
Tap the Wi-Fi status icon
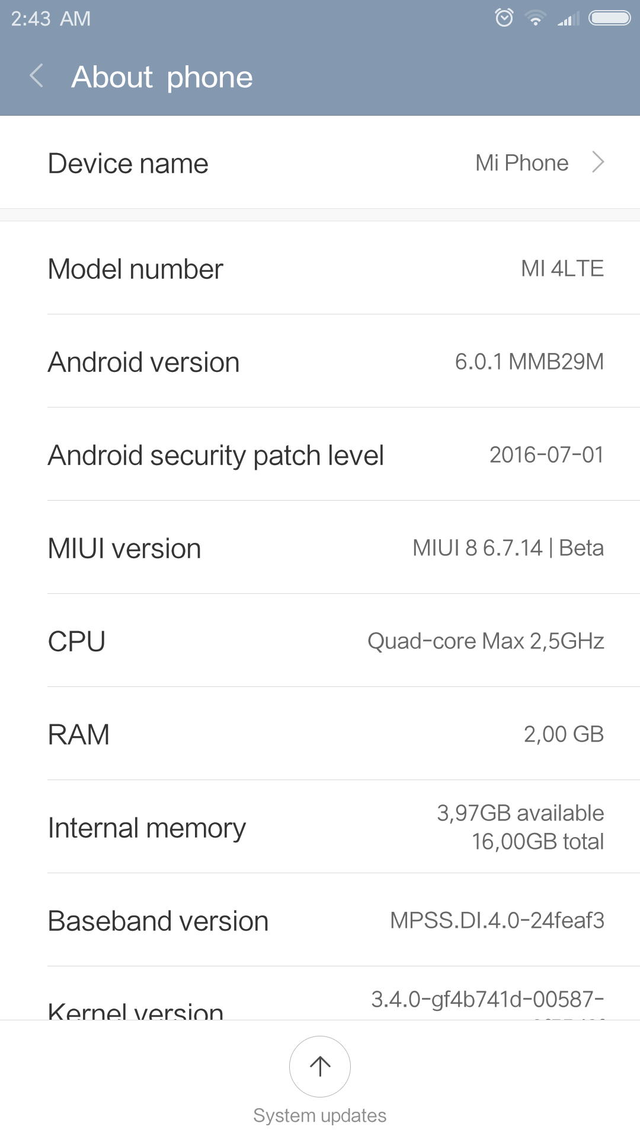[x=536, y=18]
